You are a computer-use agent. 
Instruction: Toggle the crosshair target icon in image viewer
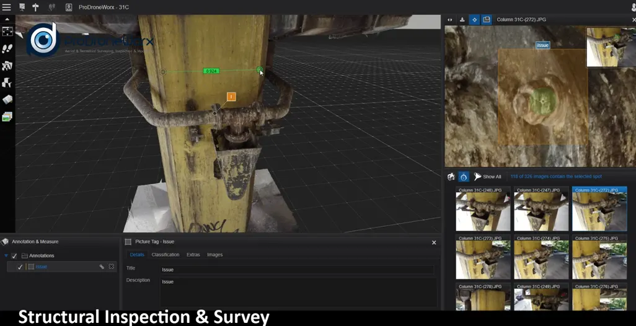(x=474, y=20)
